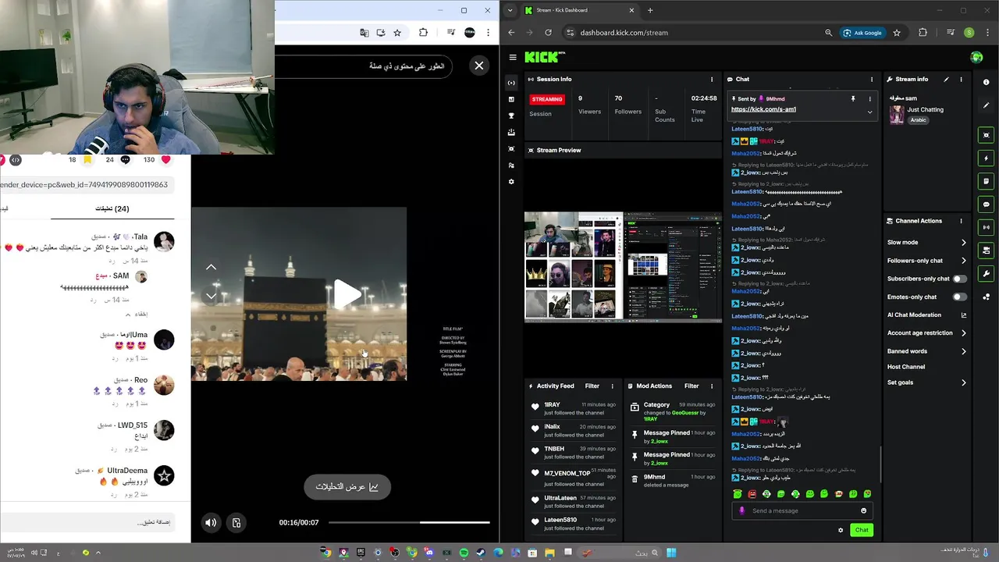The image size is (999, 562).
Task: Unpin the pinned chat message
Action: click(x=853, y=99)
